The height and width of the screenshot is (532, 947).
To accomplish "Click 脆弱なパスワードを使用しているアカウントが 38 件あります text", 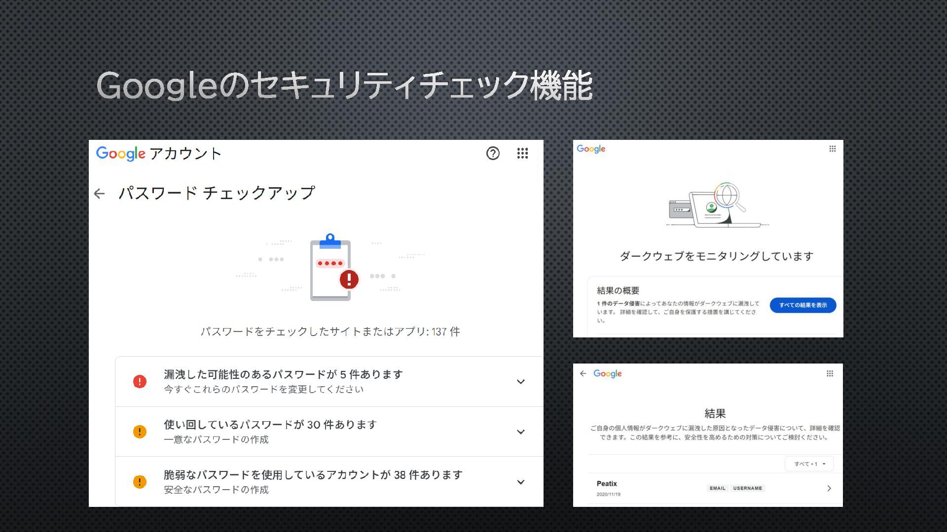I will coord(313,475).
